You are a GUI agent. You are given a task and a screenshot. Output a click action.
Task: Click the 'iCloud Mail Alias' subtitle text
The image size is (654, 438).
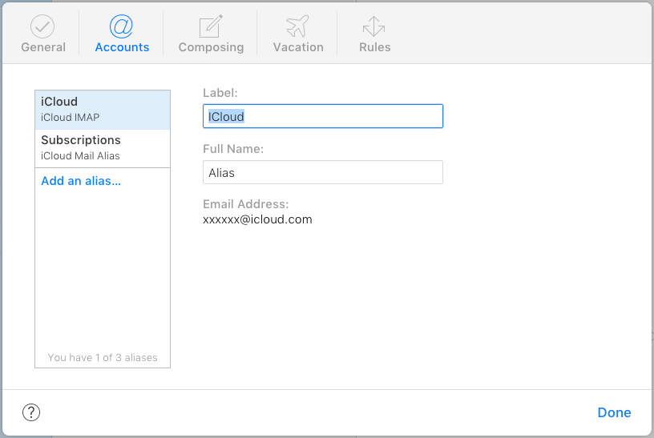pos(80,155)
